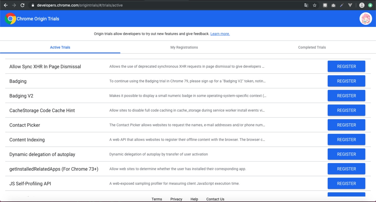Screen dimensions: 376x202
Task: Follow the Learn more link
Action: (x=220, y=34)
